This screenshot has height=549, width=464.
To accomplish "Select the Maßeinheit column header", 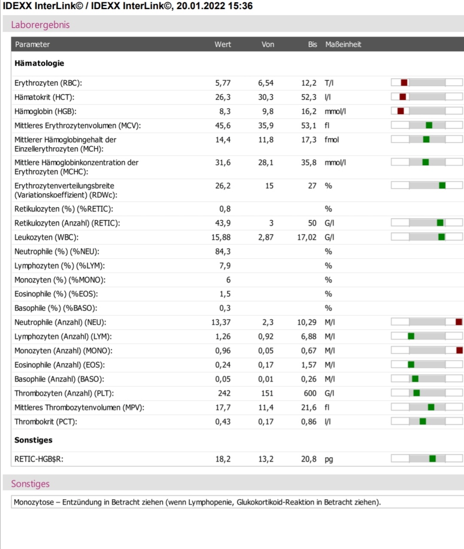I will pos(343,44).
